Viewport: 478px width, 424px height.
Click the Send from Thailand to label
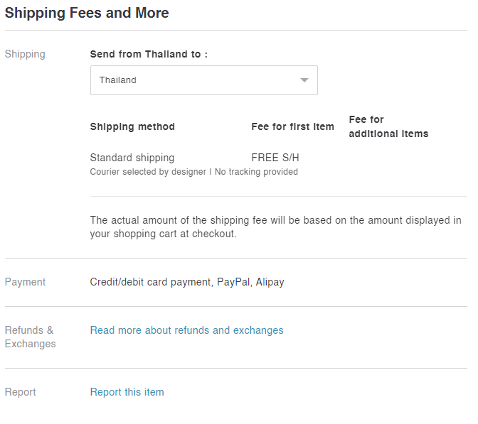pyautogui.click(x=149, y=54)
